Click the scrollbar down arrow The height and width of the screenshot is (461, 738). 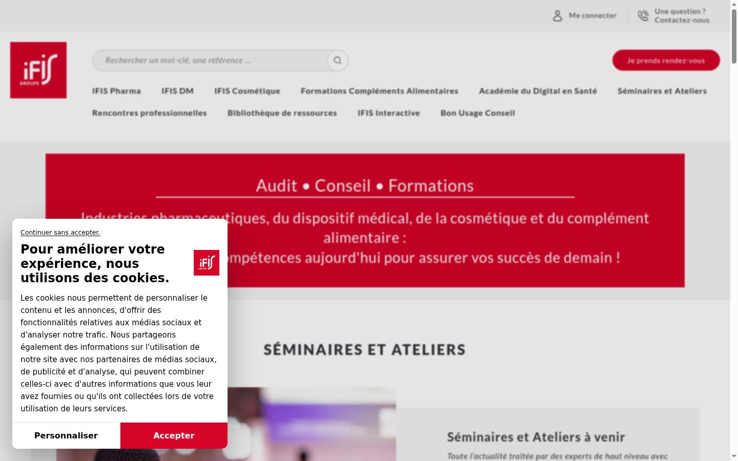coord(734,457)
